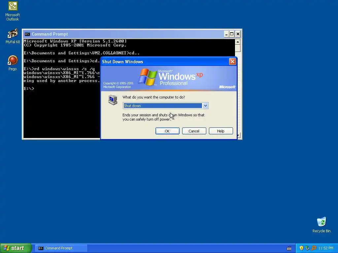
Task: Maximize the Command Prompt window
Action: tap(232, 34)
